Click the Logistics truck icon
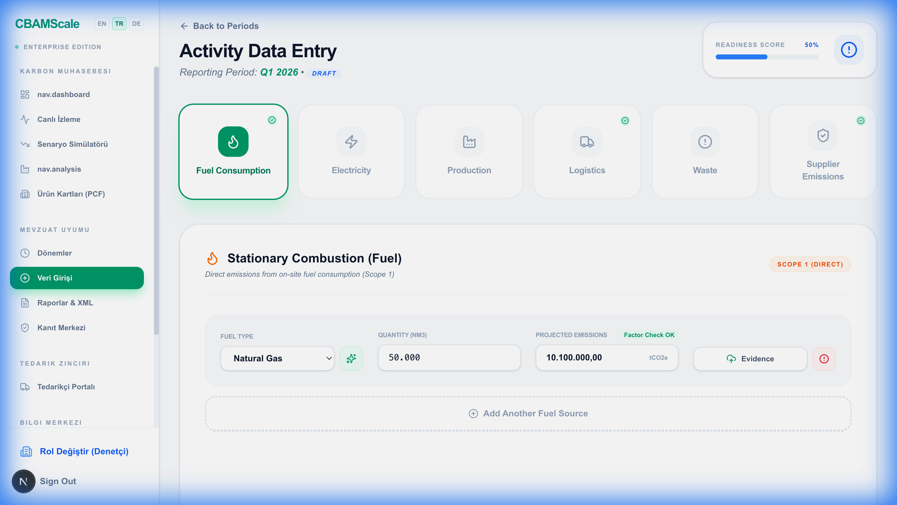This screenshot has width=897, height=505. (x=587, y=142)
